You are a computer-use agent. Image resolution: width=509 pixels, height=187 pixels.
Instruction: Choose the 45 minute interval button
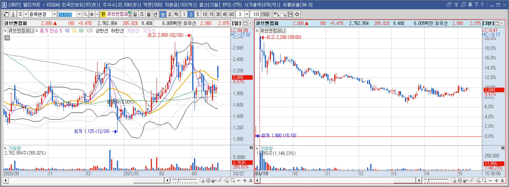coord(225,14)
